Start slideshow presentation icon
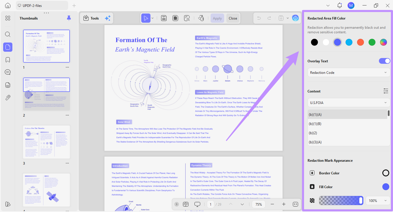This screenshot has height=212, width=393. click(x=197, y=204)
